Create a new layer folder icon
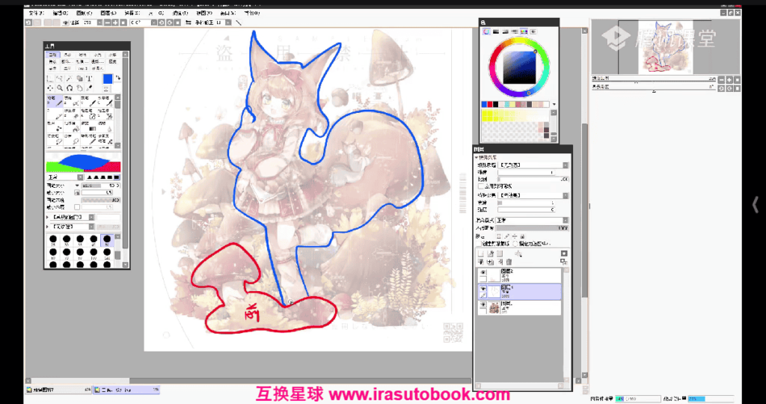The height and width of the screenshot is (404, 766). point(500,254)
